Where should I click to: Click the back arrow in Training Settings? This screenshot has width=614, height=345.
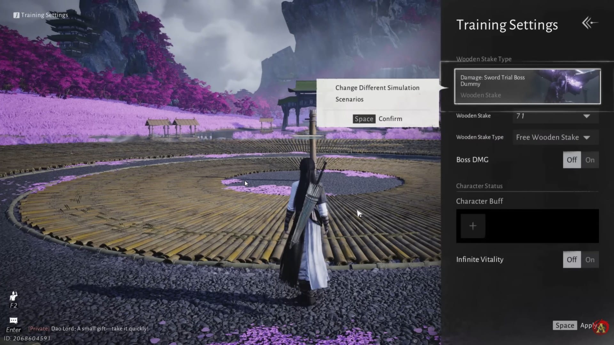click(x=590, y=23)
